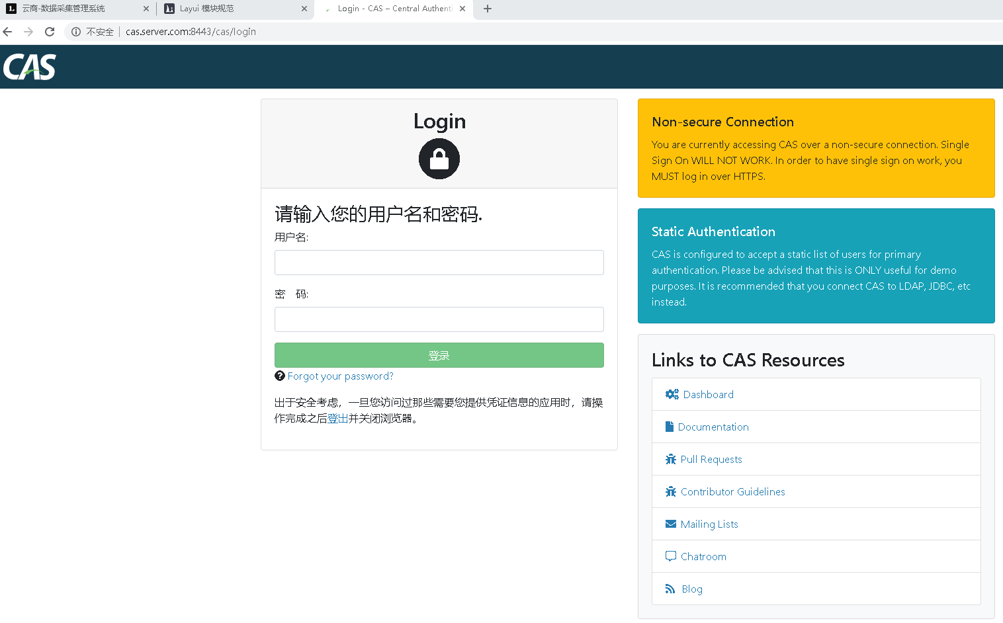The image size is (1003, 623).
Task: Click the 用户名 username input field
Action: 439,263
